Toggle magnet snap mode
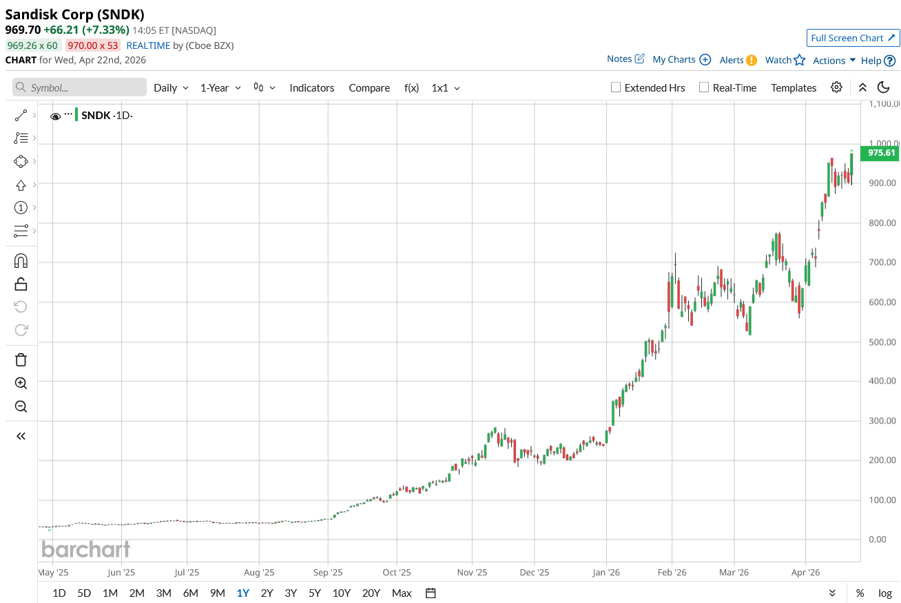The width and height of the screenshot is (901, 603). (21, 261)
